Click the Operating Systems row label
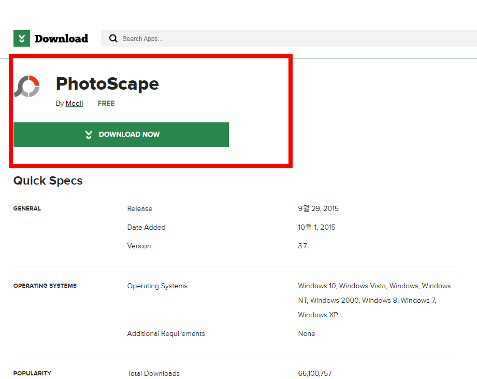Screen dimensions: 477x379 [x=157, y=286]
